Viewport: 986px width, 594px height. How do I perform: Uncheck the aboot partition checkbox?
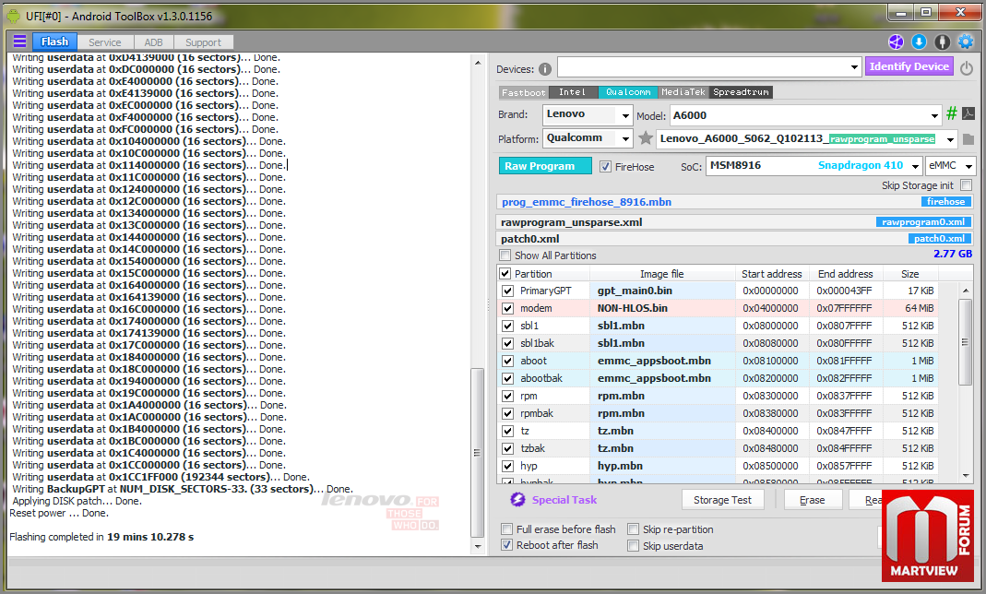pos(506,361)
